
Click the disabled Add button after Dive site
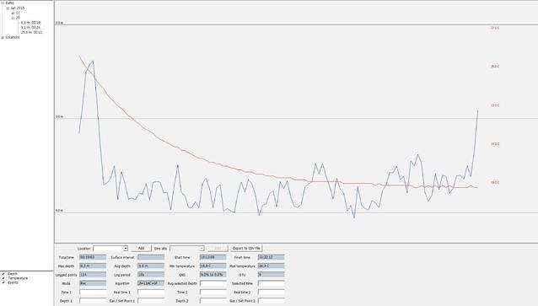218,249
